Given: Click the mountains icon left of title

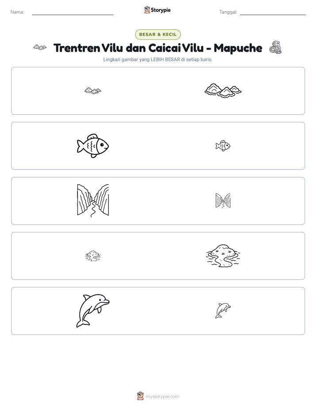Looking at the screenshot, I should [x=40, y=47].
